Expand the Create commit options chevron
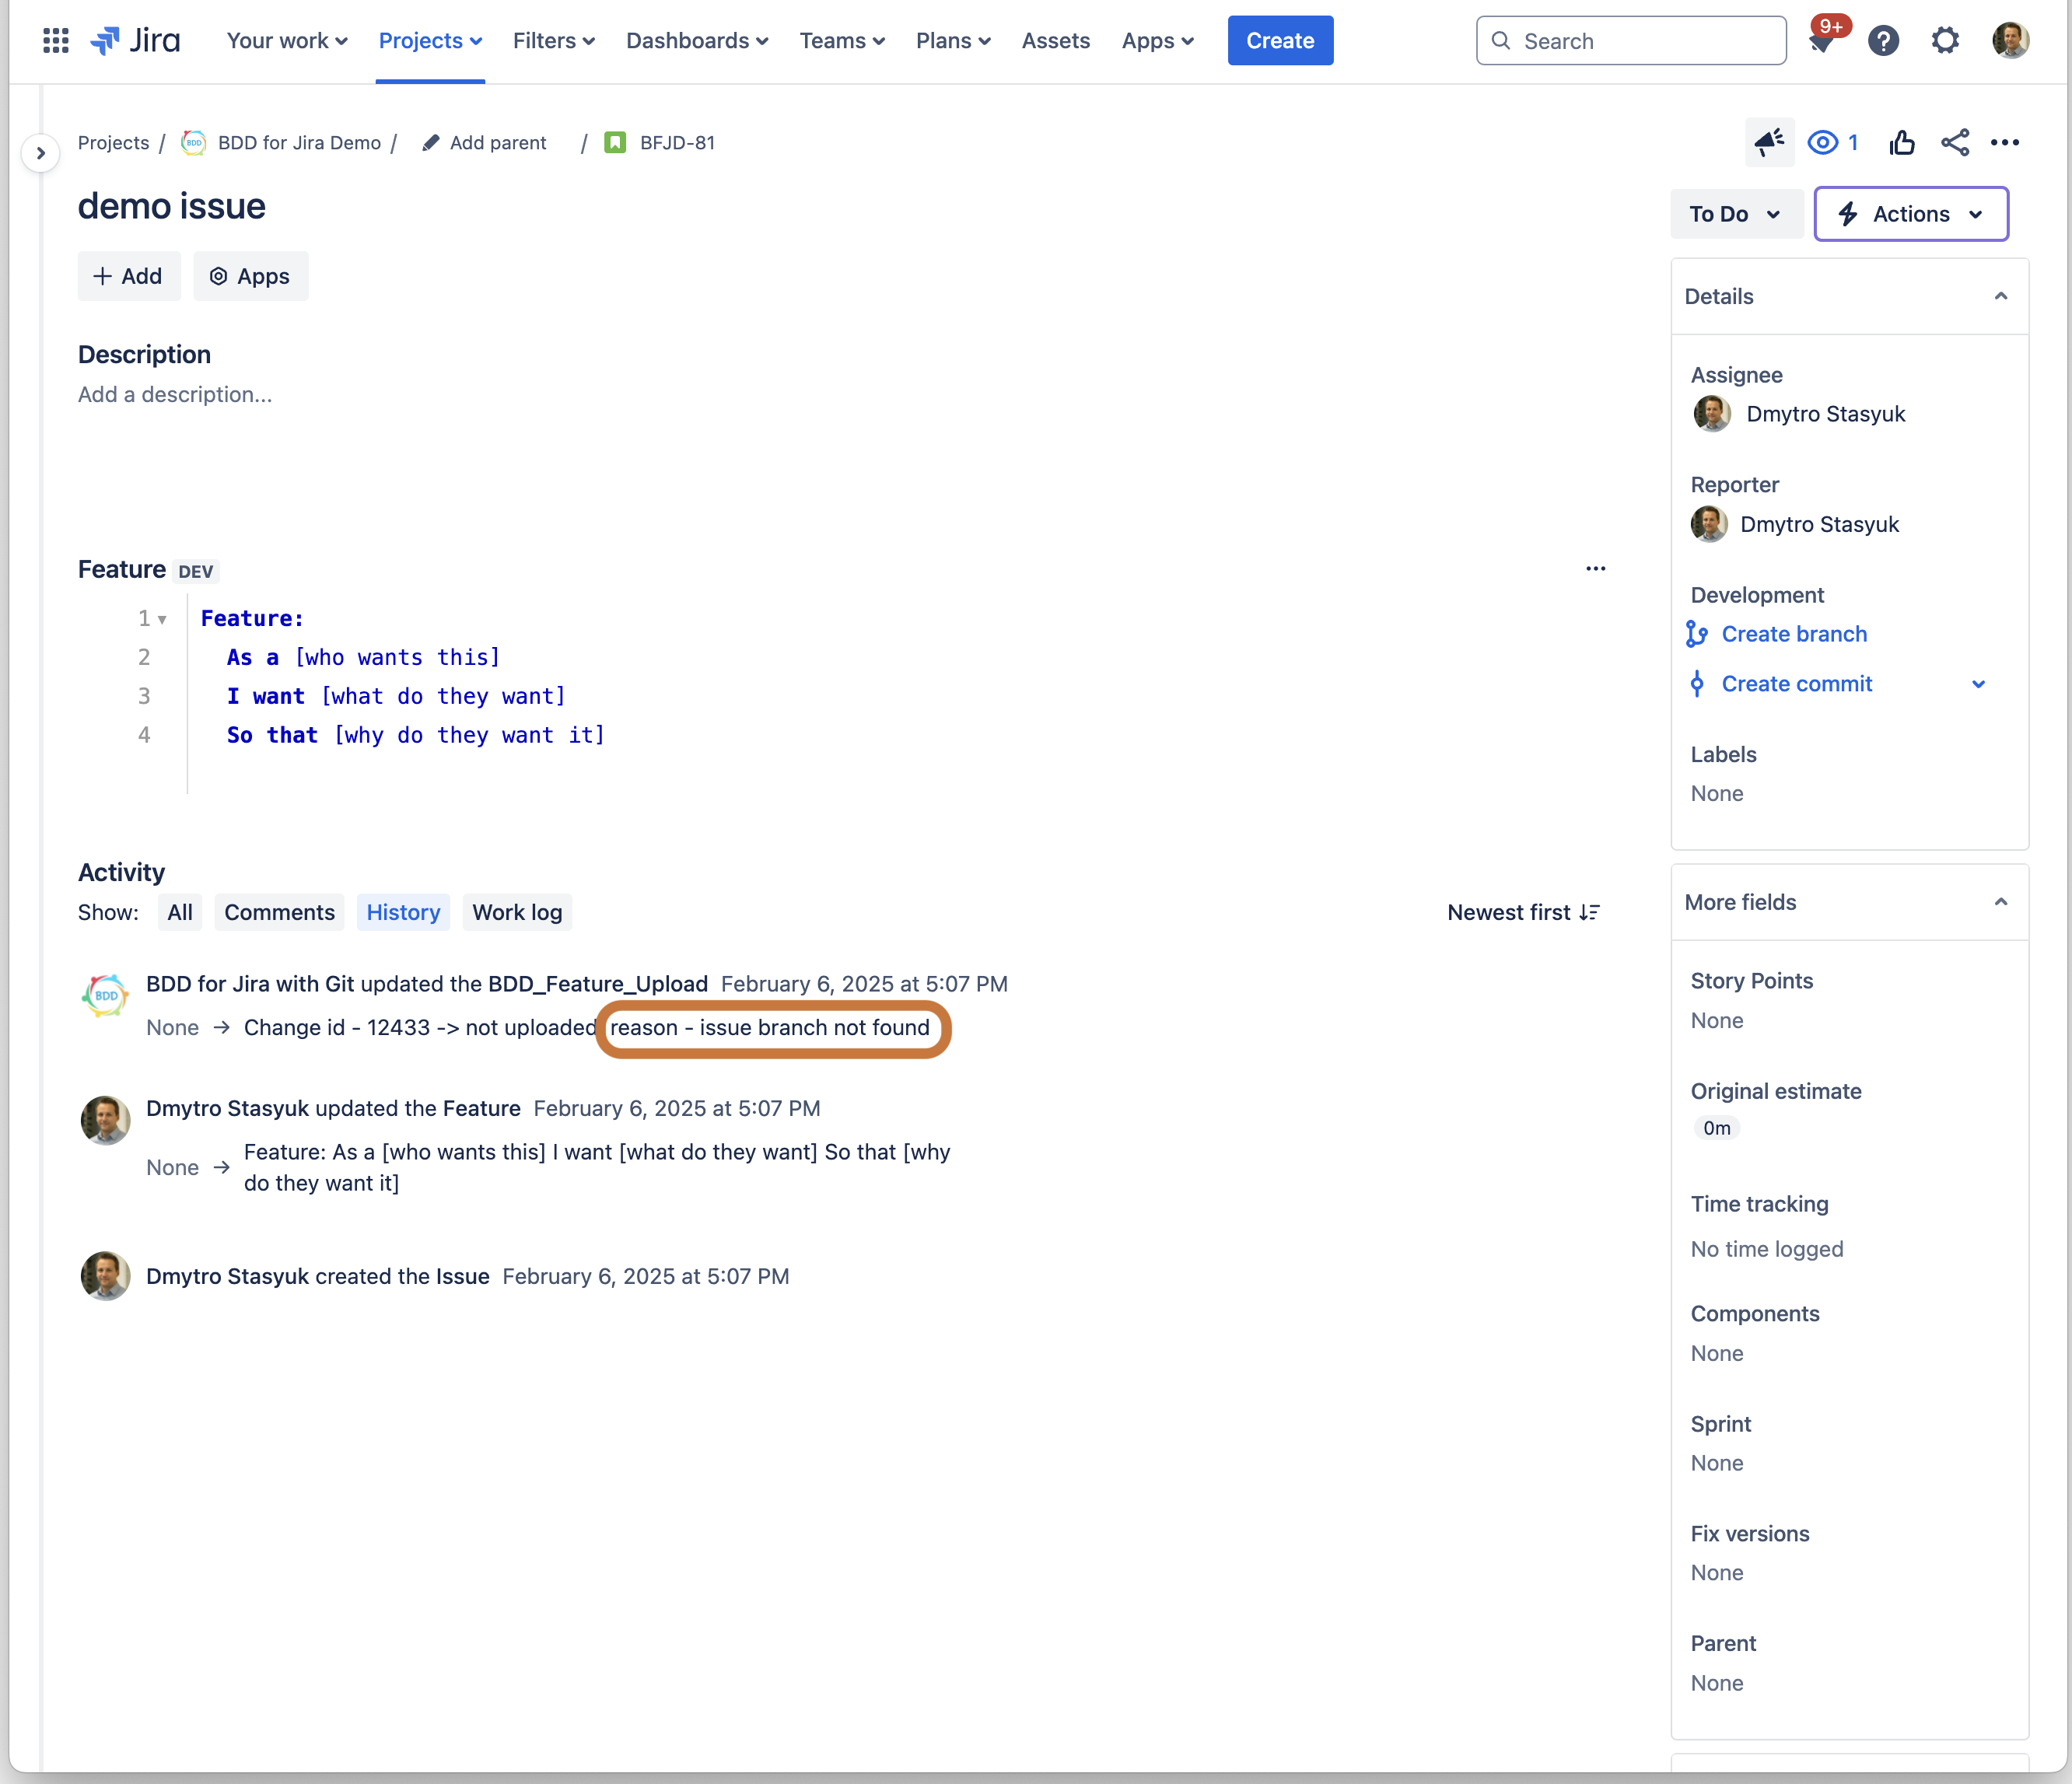The height and width of the screenshot is (1784, 2072). (1978, 684)
